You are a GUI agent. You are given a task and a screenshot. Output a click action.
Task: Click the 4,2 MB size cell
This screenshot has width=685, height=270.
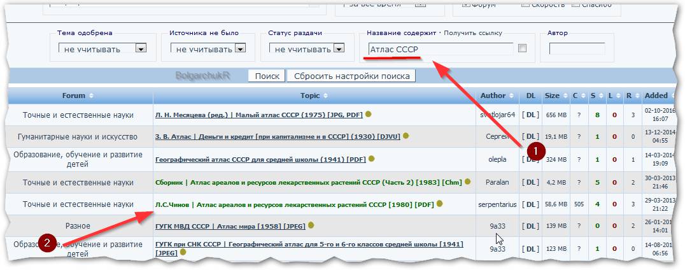pyautogui.click(x=556, y=182)
